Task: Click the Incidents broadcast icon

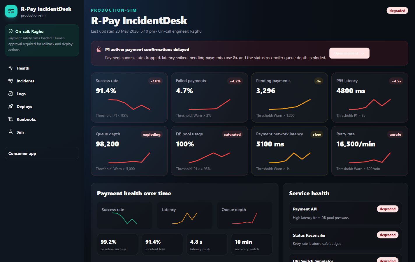Action: [11, 81]
